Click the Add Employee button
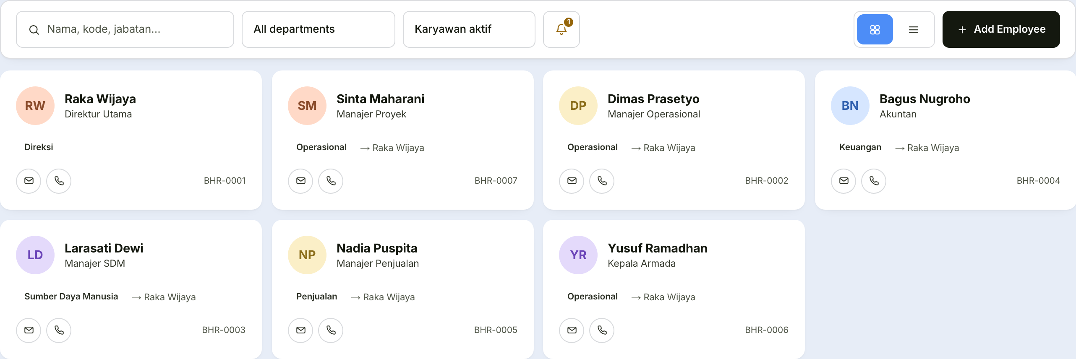This screenshot has width=1076, height=359. (x=1001, y=29)
